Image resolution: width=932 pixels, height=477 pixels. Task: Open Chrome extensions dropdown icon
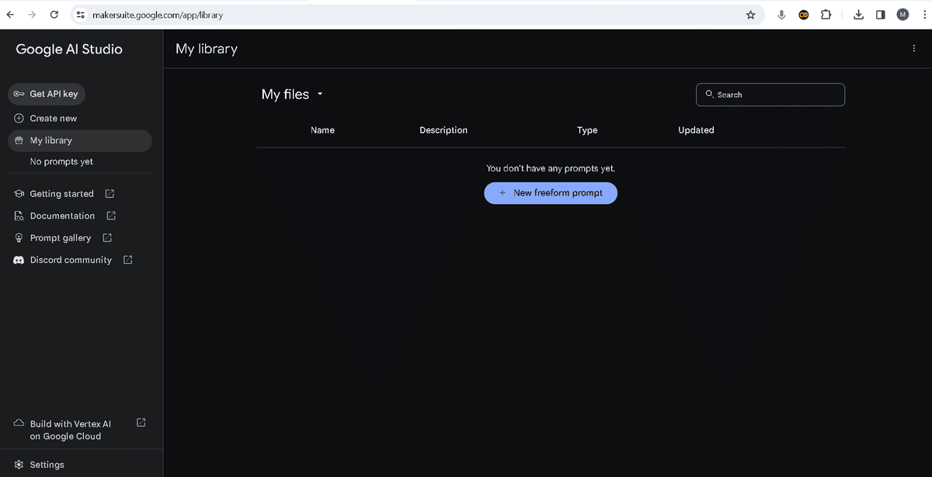(x=826, y=14)
